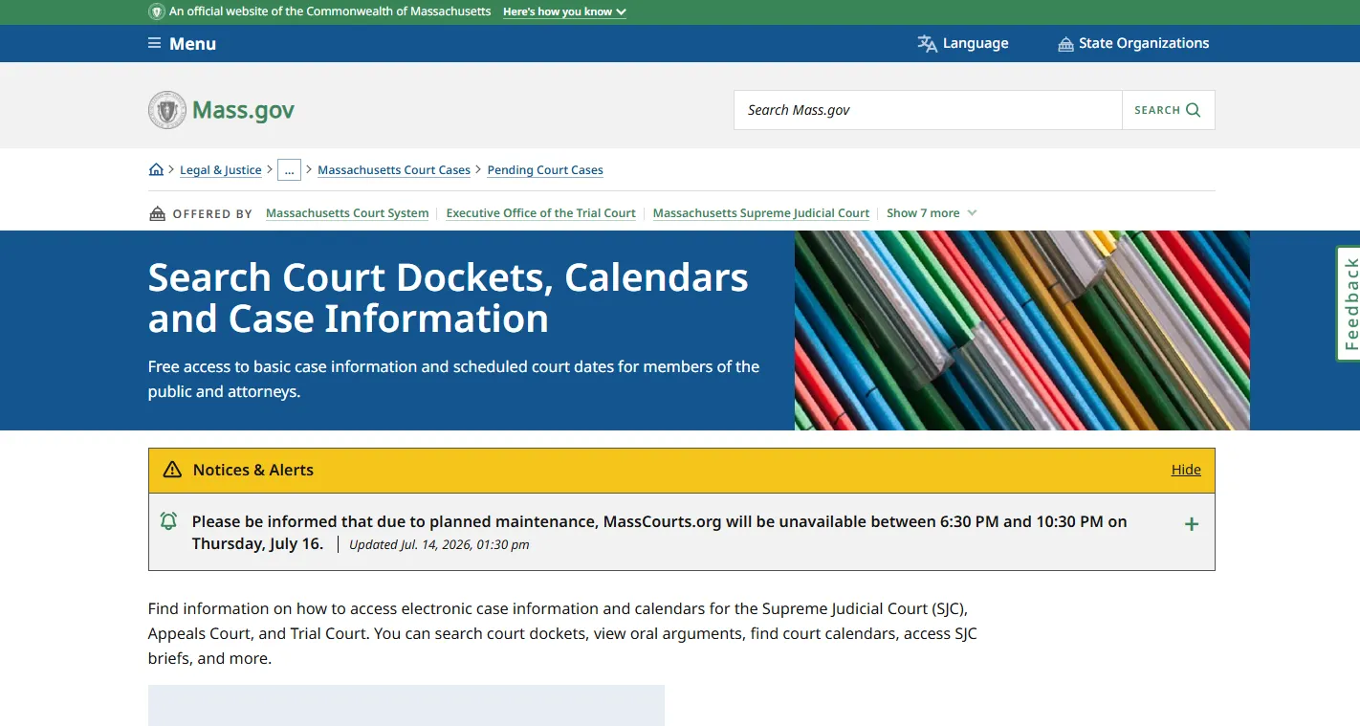The height and width of the screenshot is (726, 1360).
Task: Expand the MassCourts.org maintenance alert with plus
Action: point(1192,524)
